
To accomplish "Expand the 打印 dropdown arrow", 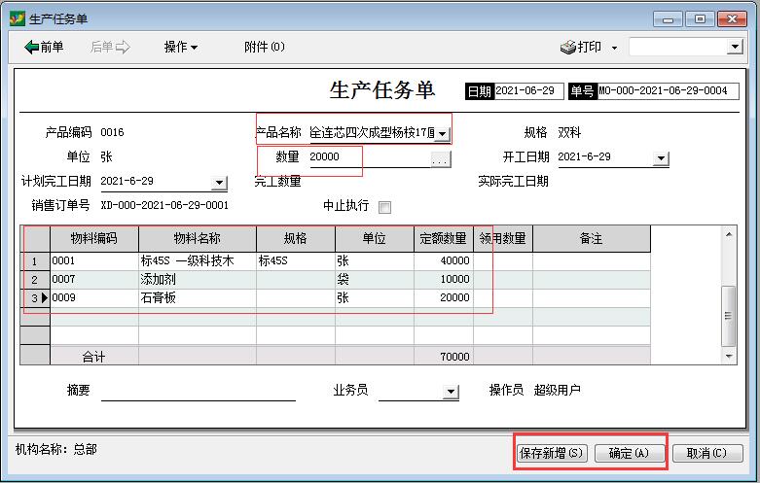I will (615, 48).
